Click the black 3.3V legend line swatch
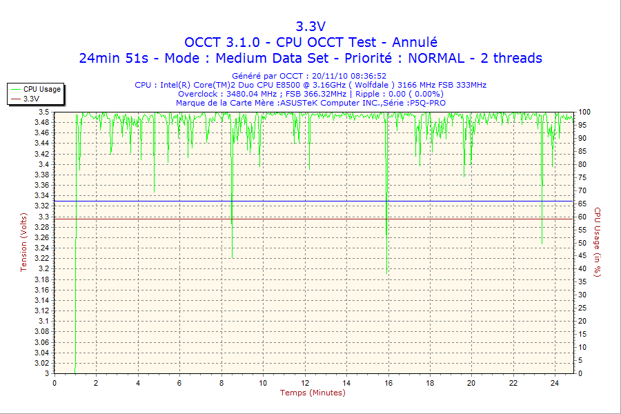Image resolution: width=621 pixels, height=414 pixels. click(15, 99)
